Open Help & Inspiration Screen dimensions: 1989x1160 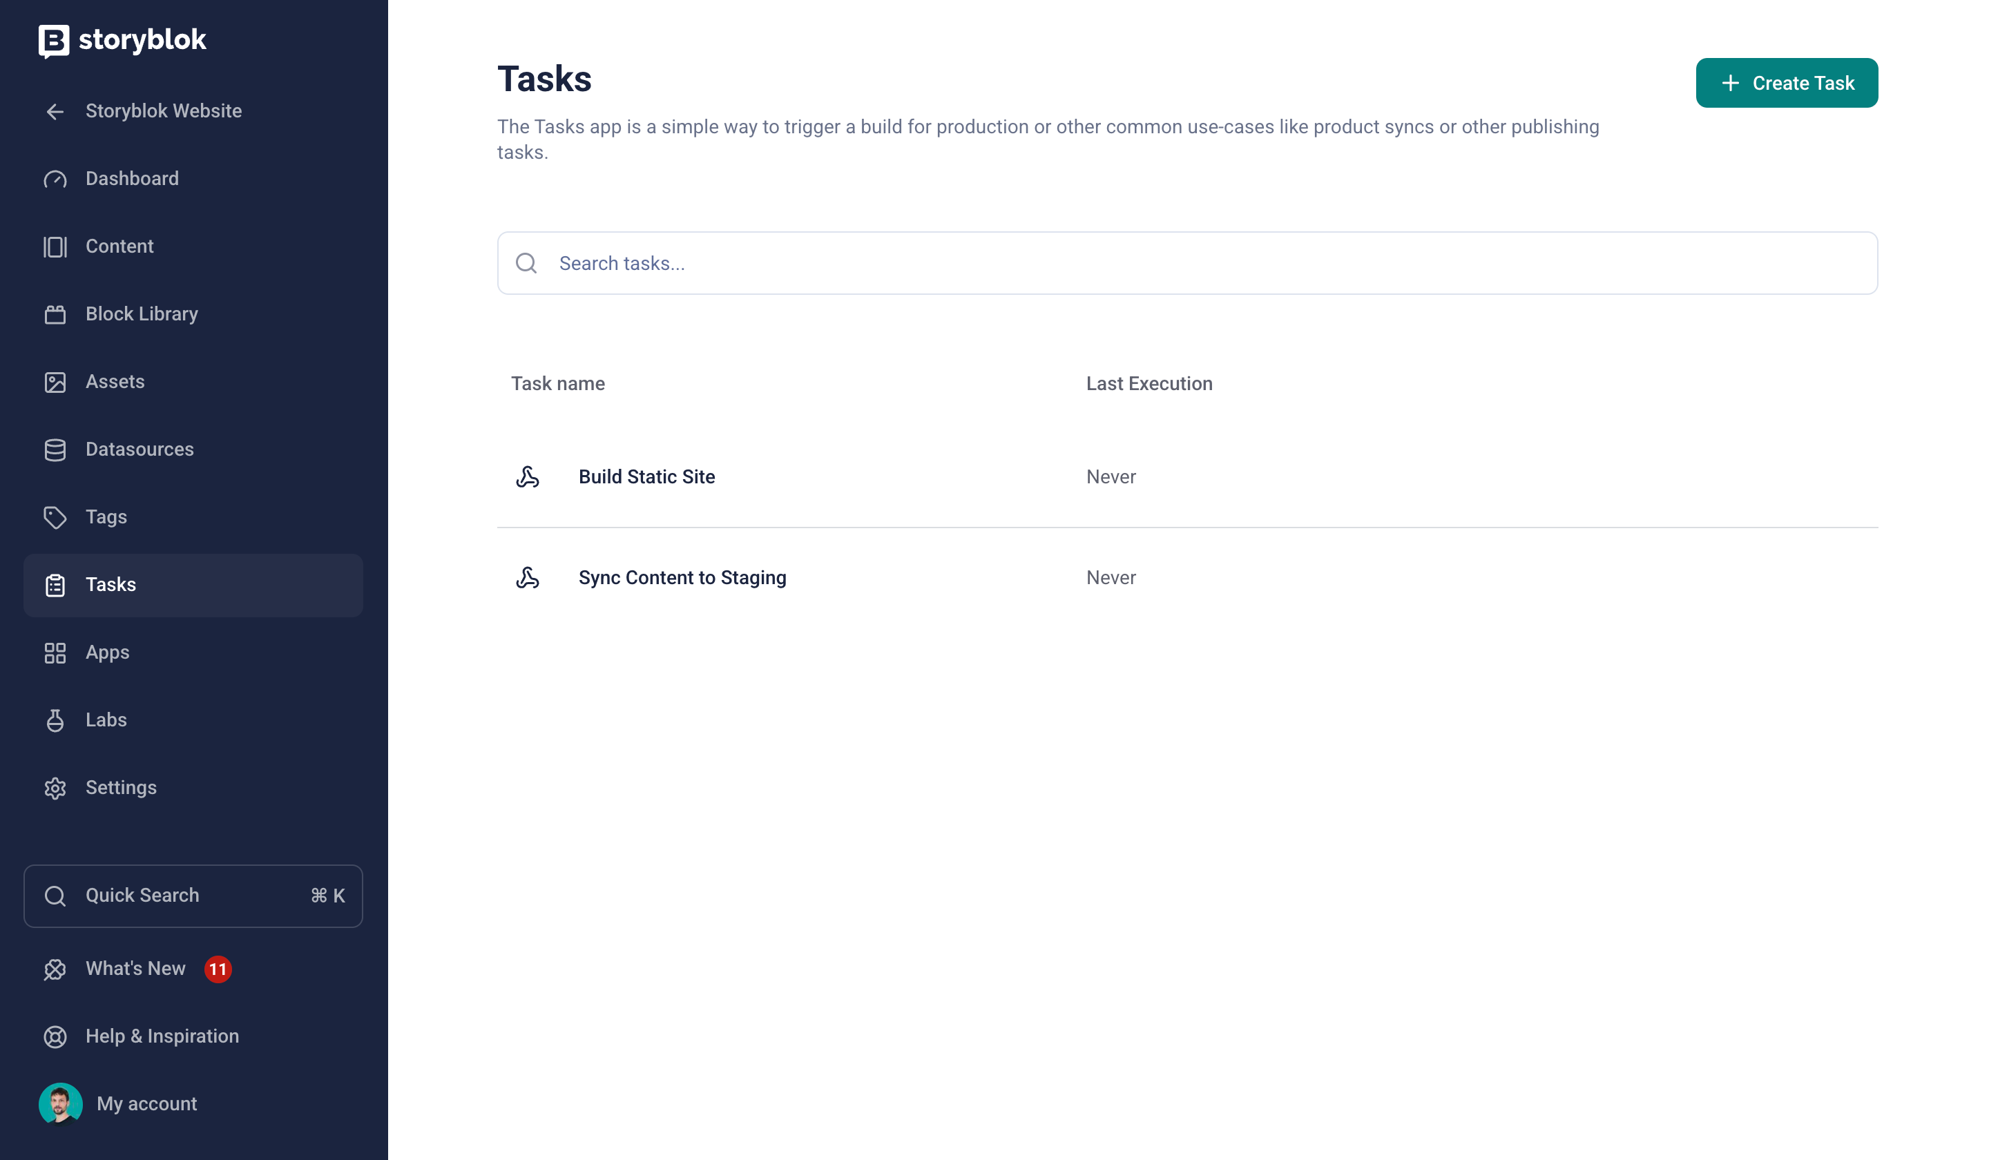pos(193,1037)
